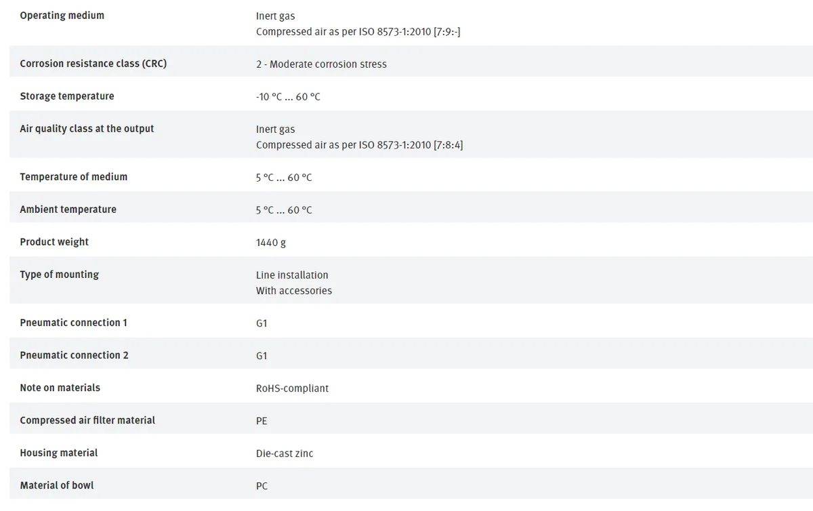The image size is (813, 511).
Task: Click the Corrosion resistance class (CRC) label
Action: [x=93, y=64]
